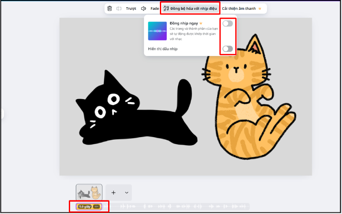Expand the chevron next to add page
Viewport: 342px width, 214px height.
click(x=127, y=193)
